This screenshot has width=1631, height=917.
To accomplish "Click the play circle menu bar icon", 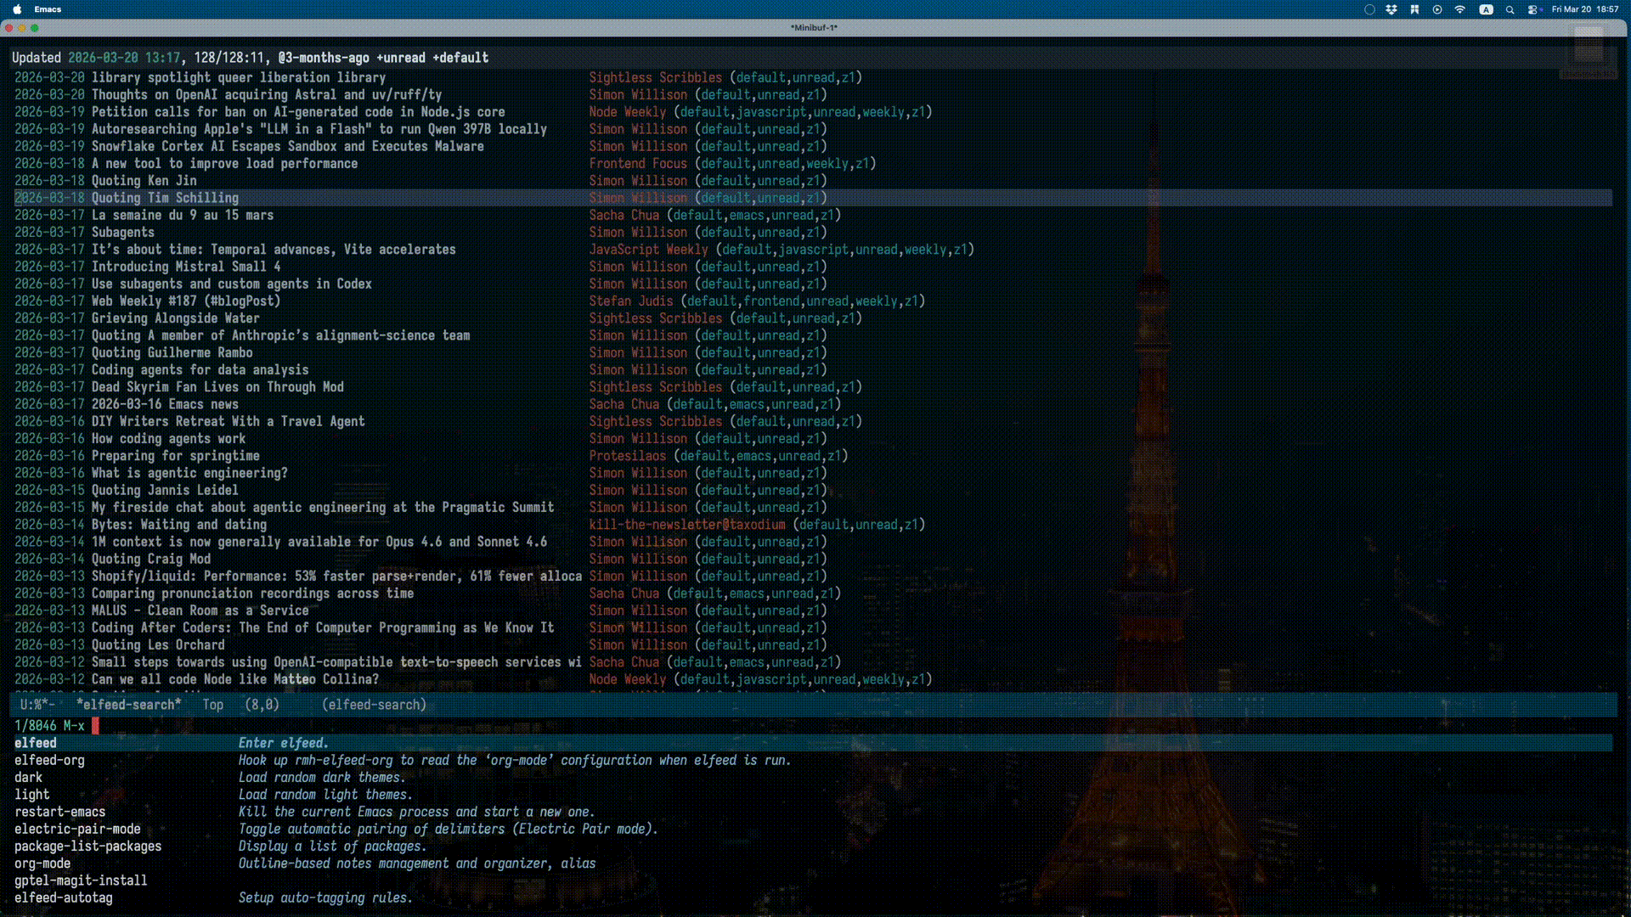I will click(x=1437, y=9).
